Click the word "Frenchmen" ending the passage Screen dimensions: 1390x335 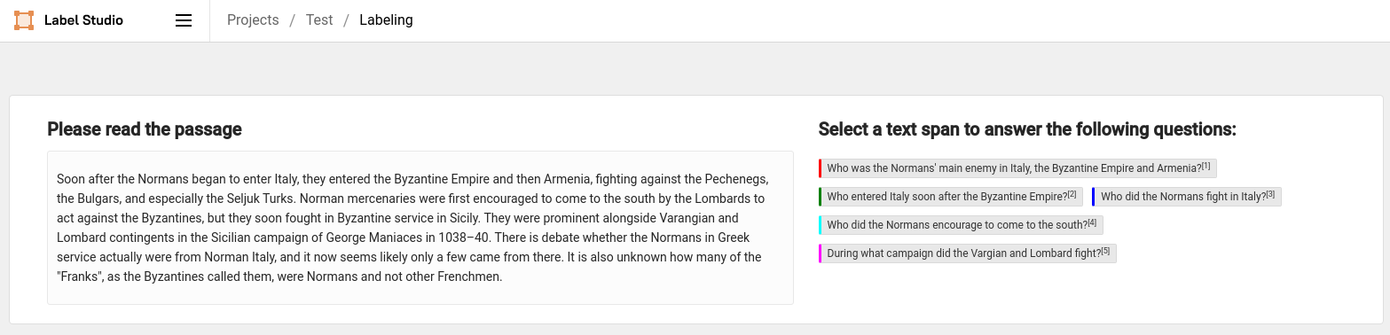coord(469,277)
